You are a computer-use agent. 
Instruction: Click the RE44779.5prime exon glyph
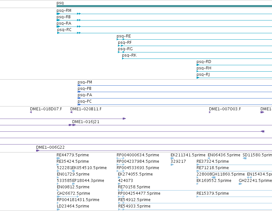tap(58, 158)
